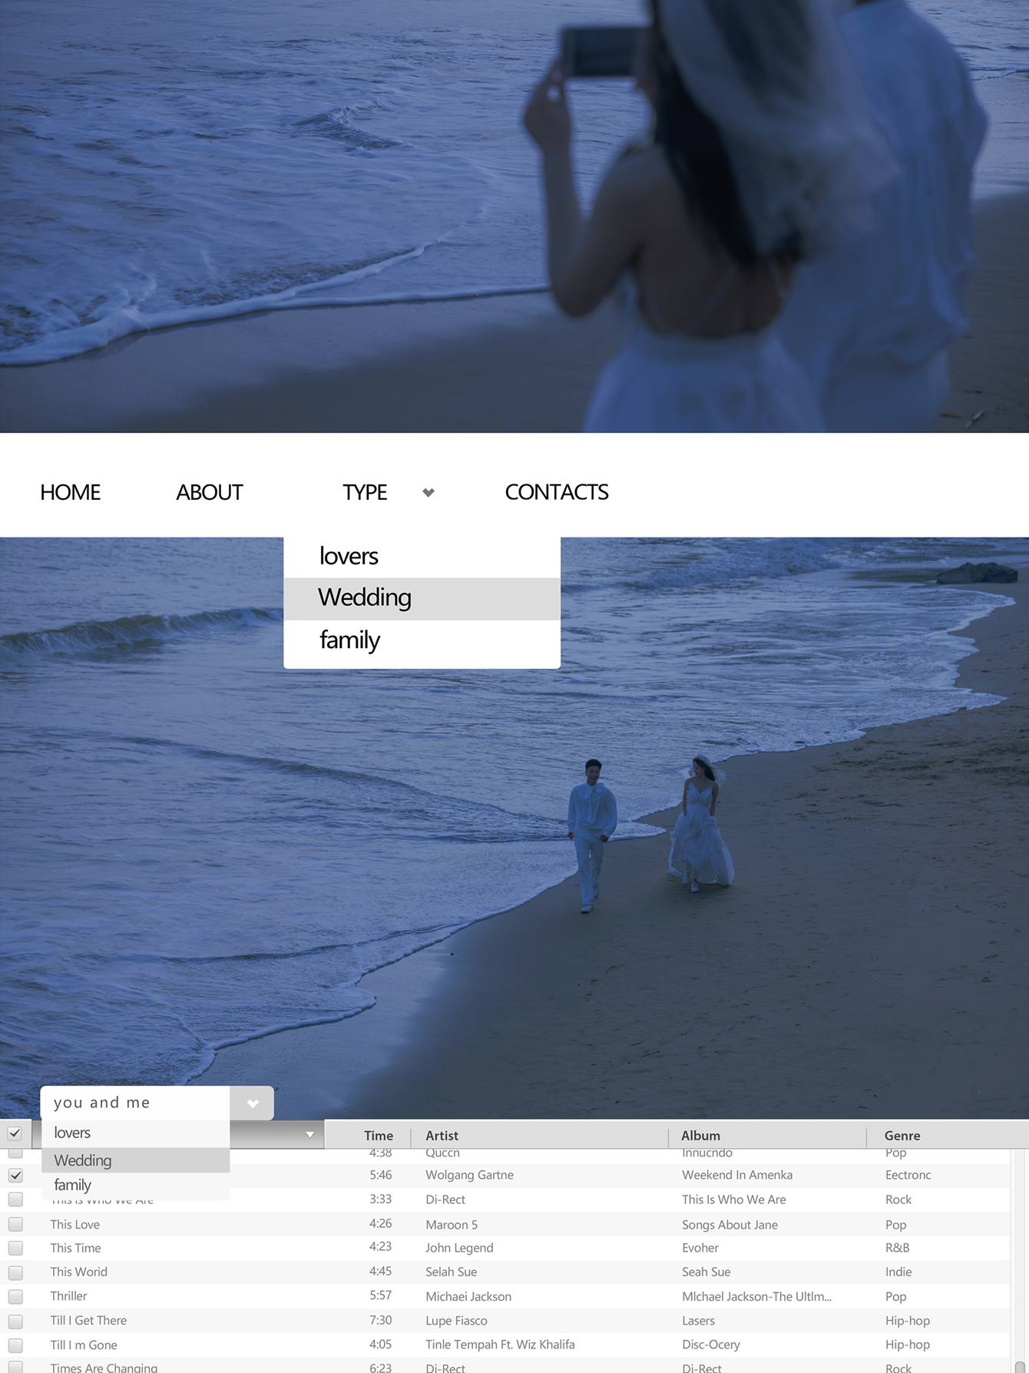Click album 'Mlchael Jackson-The Ultlm...'
Image resolution: width=1029 pixels, height=1373 pixels.
(x=756, y=1296)
